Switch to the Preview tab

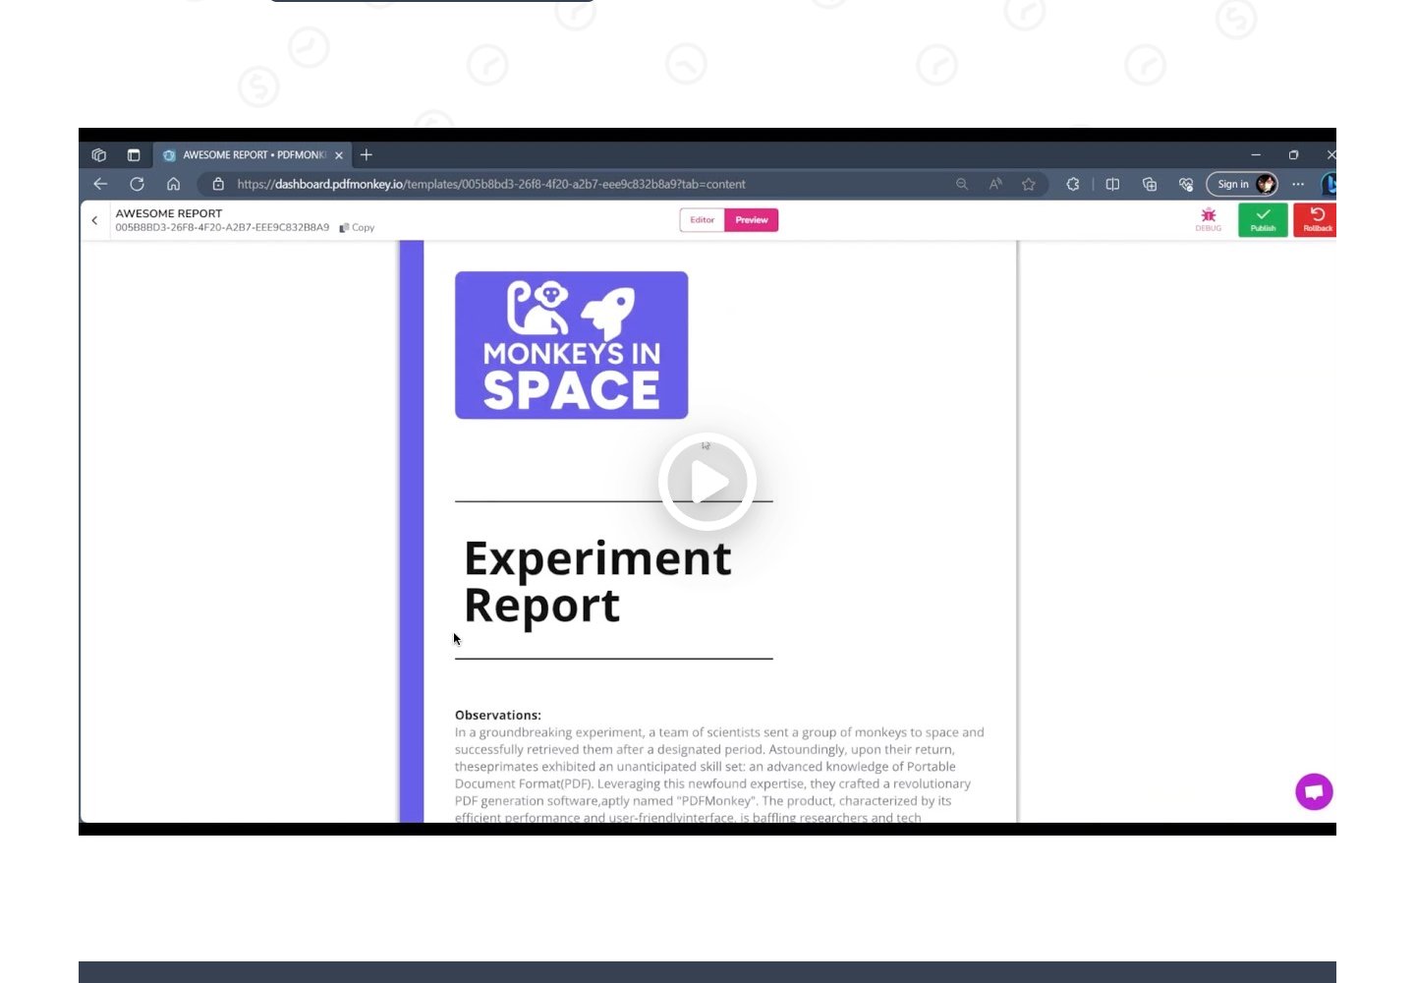pyautogui.click(x=752, y=220)
